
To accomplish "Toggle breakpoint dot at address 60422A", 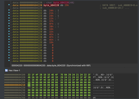I will click(x=9, y=34).
